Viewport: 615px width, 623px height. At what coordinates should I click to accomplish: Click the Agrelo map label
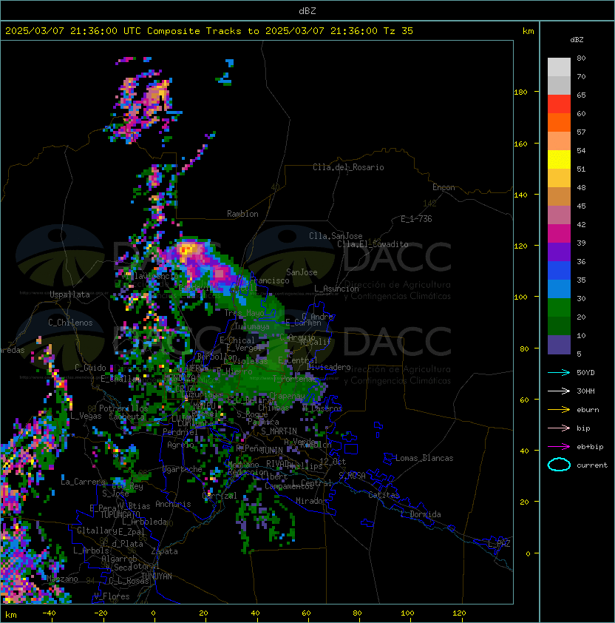click(180, 445)
